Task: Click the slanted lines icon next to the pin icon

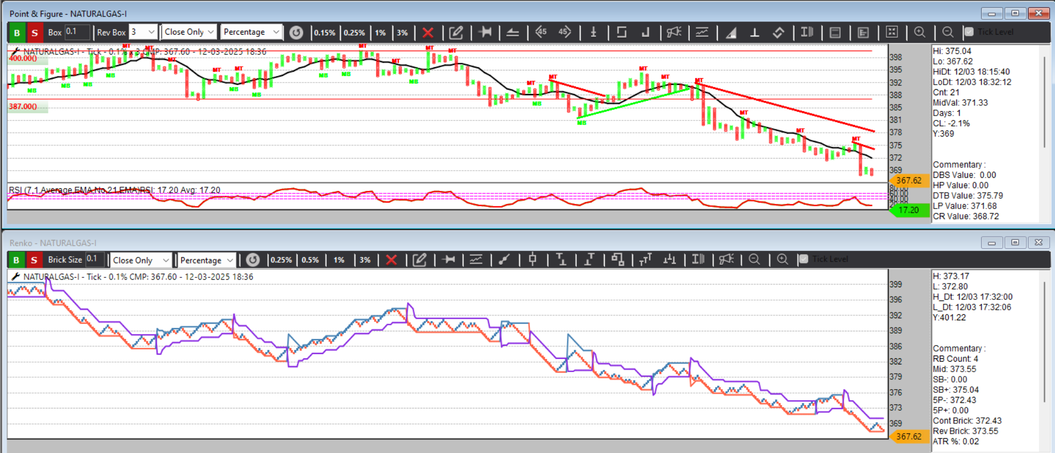Action: coord(512,32)
